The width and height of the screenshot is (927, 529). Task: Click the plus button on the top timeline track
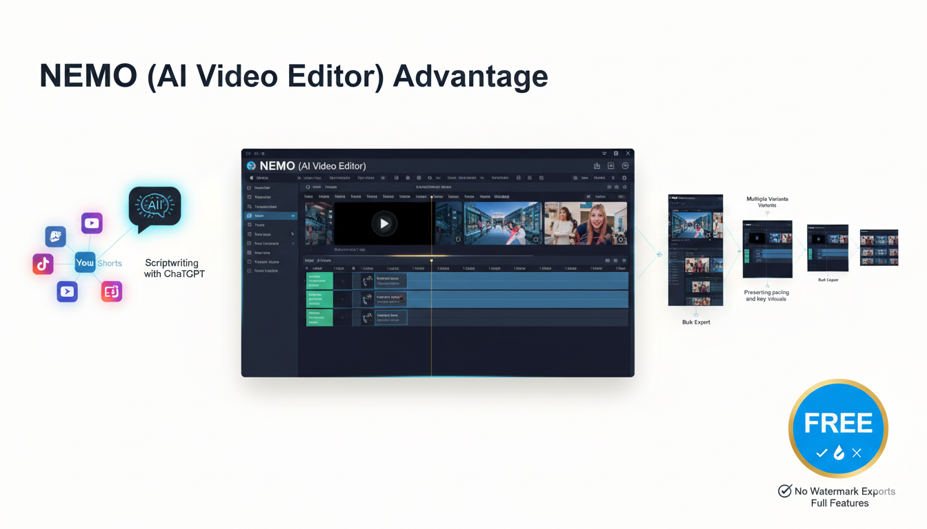pyautogui.click(x=343, y=280)
